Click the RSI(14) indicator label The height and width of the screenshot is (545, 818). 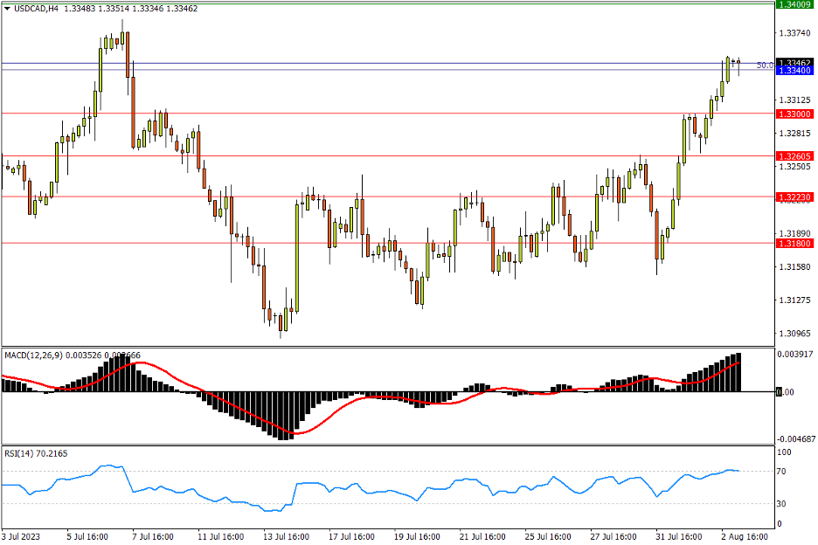(x=20, y=453)
